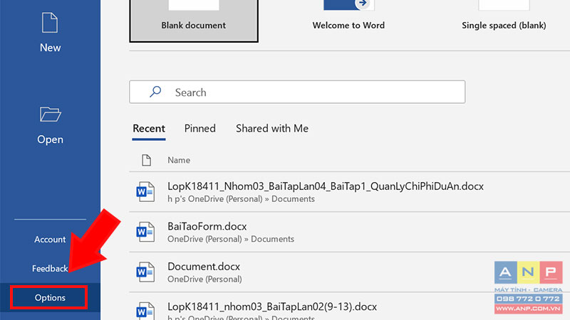
Task: Click 'OneDrive (Personal) » Documents' under BaiTaoForm.docx
Action: (x=231, y=239)
